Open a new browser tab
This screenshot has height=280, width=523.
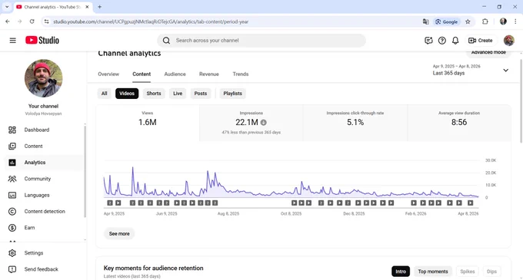(100, 7)
